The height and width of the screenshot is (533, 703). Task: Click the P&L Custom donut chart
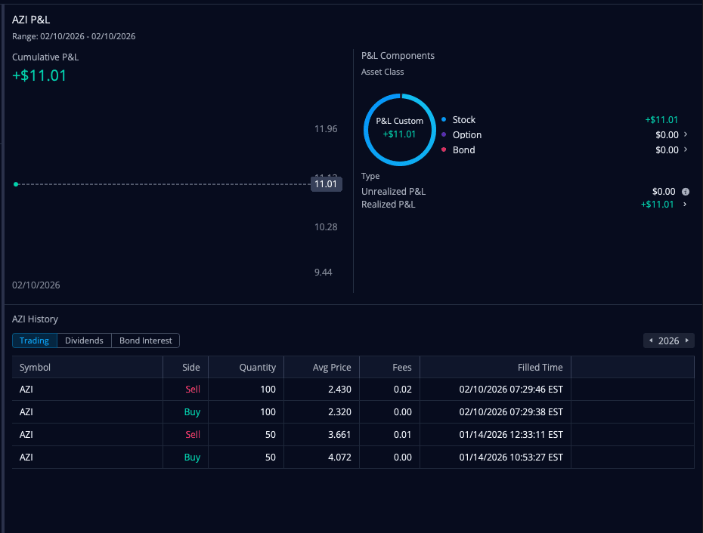tap(400, 128)
